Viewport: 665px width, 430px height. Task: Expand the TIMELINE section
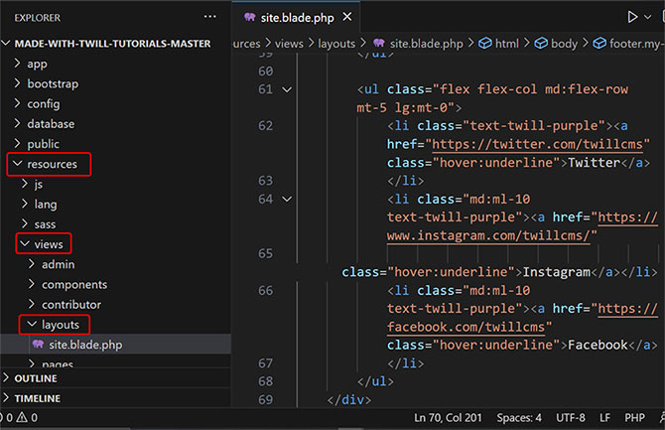(37, 398)
